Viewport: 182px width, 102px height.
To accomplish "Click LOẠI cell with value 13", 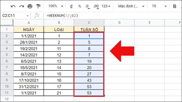I will [x=59, y=61].
